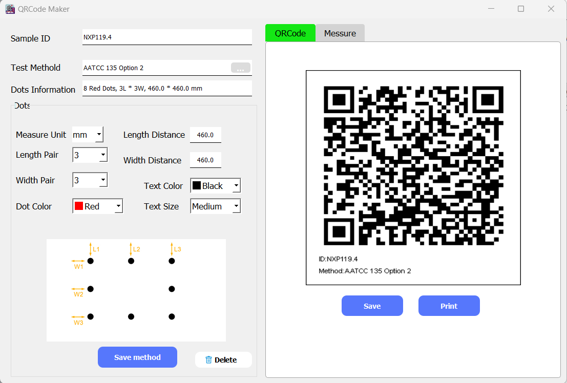Print the QR code label
Screen dimensions: 567x383
(449, 306)
